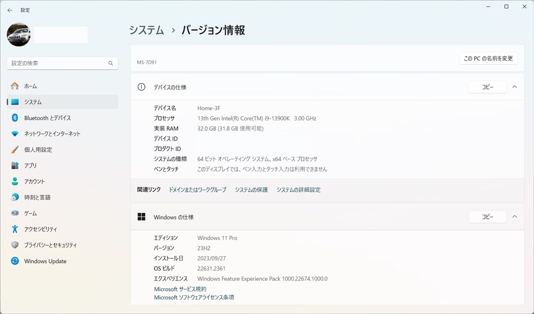Open アカウント settings

(x=63, y=181)
